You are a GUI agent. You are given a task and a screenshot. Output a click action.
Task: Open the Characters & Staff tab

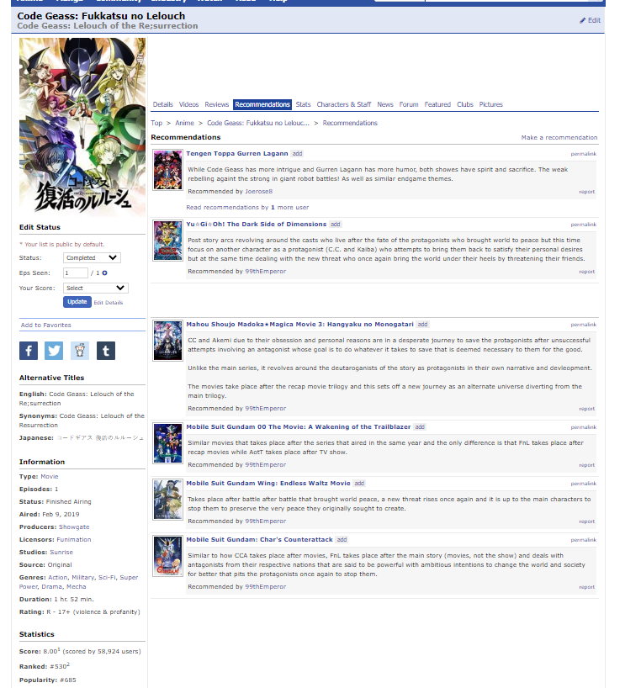click(x=344, y=104)
